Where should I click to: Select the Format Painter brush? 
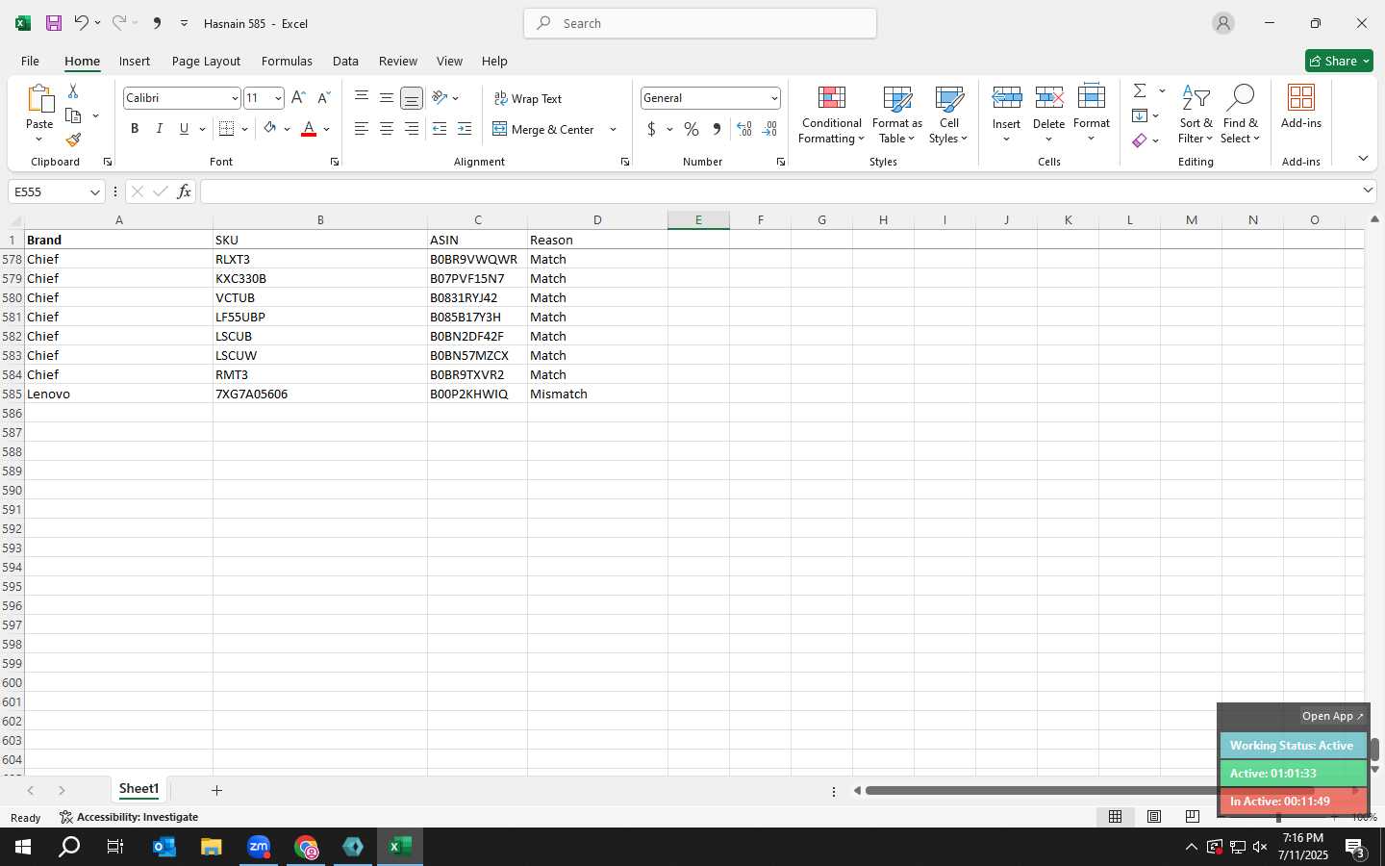[x=73, y=140]
